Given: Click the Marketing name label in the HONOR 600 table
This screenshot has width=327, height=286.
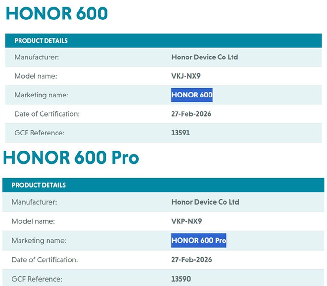Looking at the screenshot, I should pyautogui.click(x=41, y=95).
